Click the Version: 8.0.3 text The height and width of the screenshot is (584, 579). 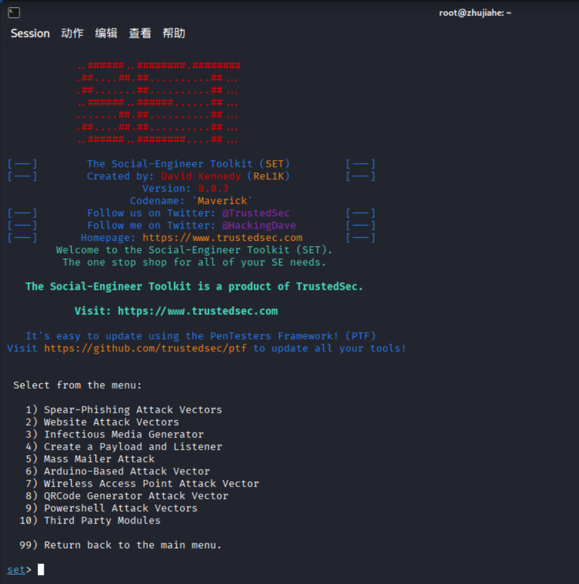click(x=186, y=189)
